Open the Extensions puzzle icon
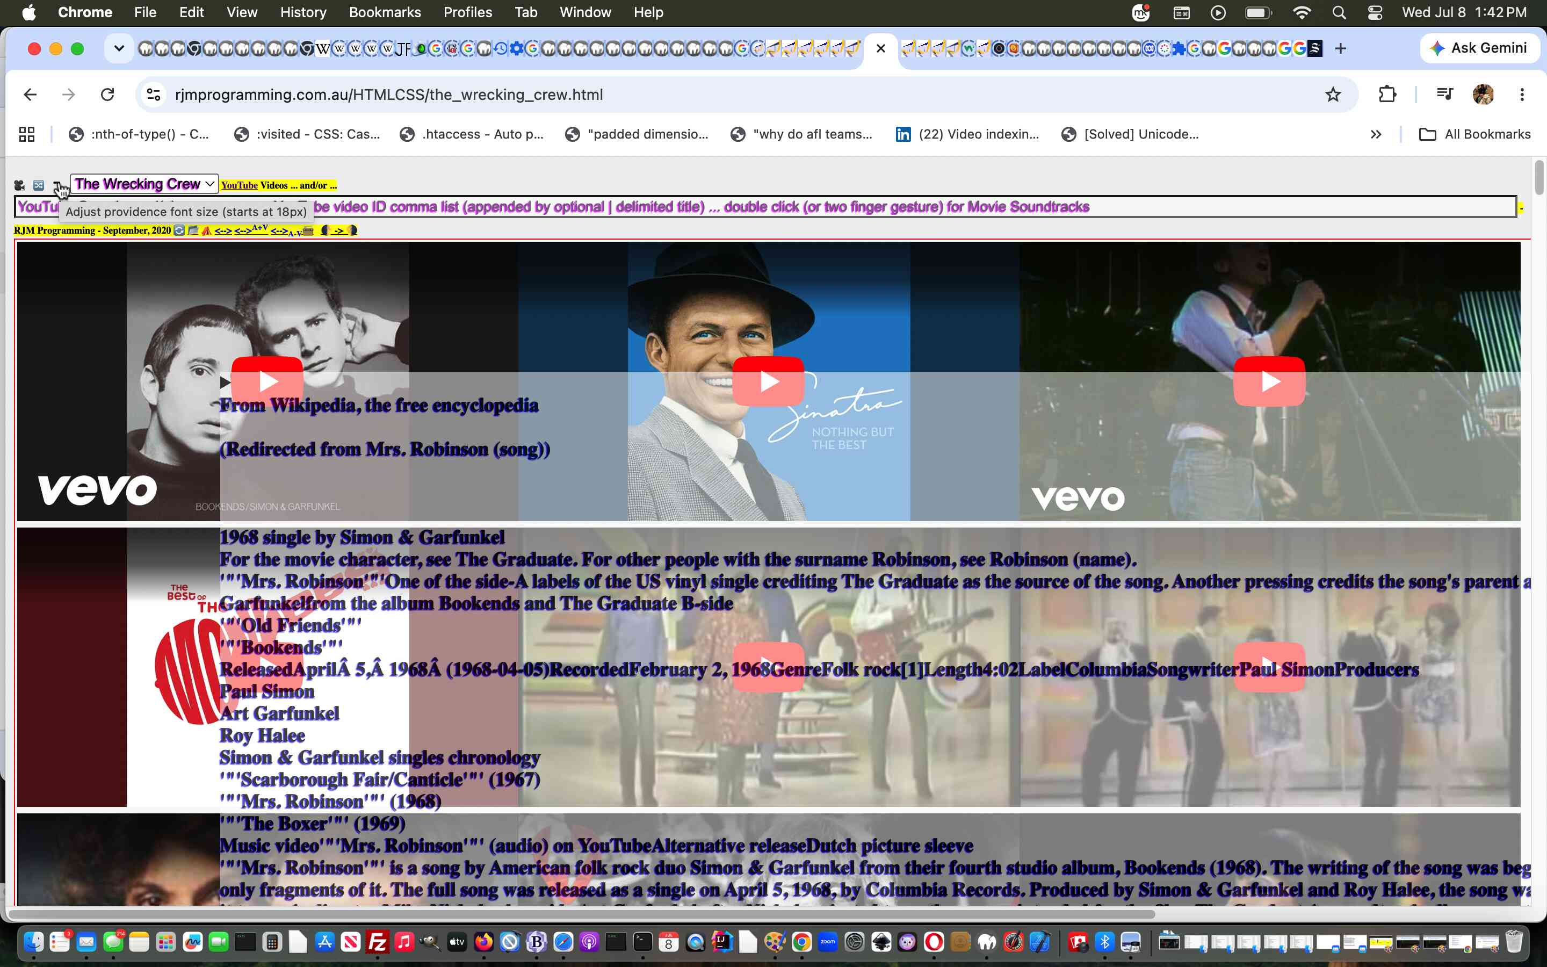1547x967 pixels. (1387, 95)
